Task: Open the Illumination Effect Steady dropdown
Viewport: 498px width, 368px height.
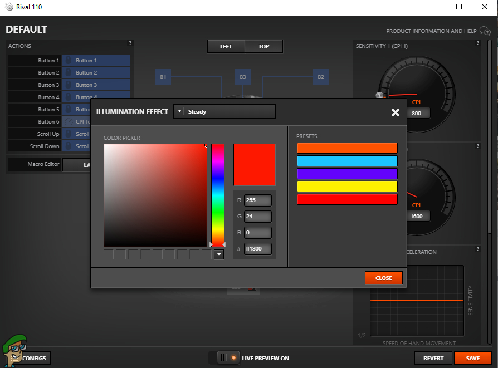Action: 224,112
